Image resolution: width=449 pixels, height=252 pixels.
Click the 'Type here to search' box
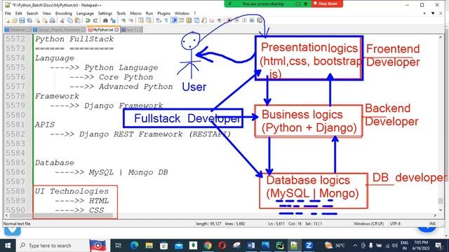point(53,246)
